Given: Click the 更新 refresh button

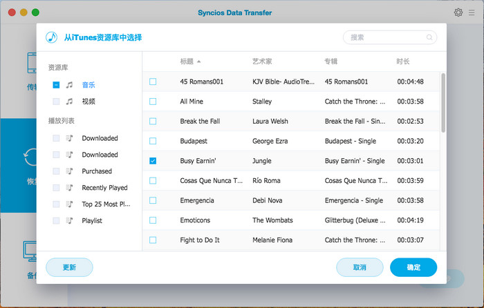Looking at the screenshot, I should pos(69,267).
